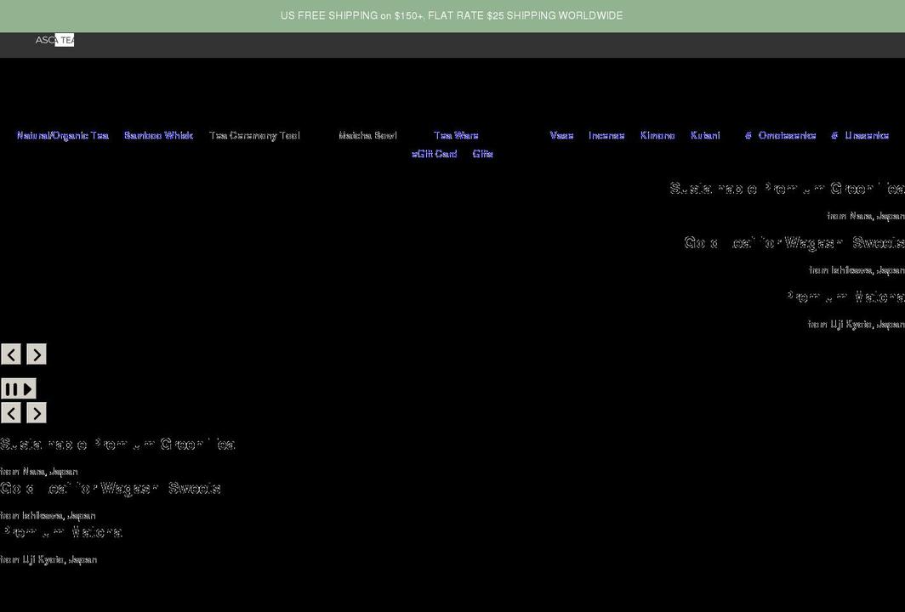The image size is (905, 612).
Task: Expand the Kutani navigation dropdown
Action: pyautogui.click(x=705, y=135)
